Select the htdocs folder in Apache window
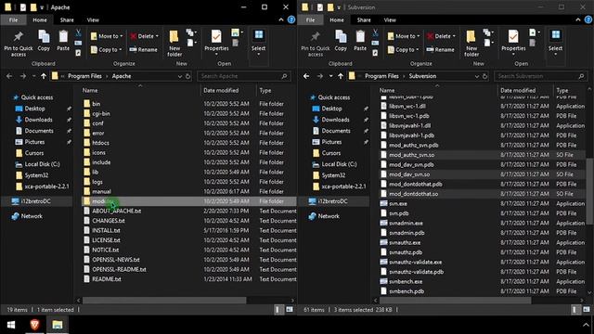This screenshot has width=594, height=334. pyautogui.click(x=101, y=143)
